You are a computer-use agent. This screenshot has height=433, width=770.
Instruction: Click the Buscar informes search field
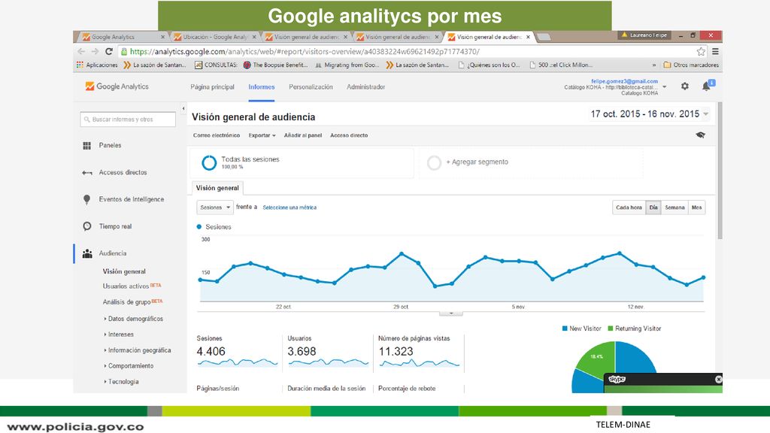128,120
